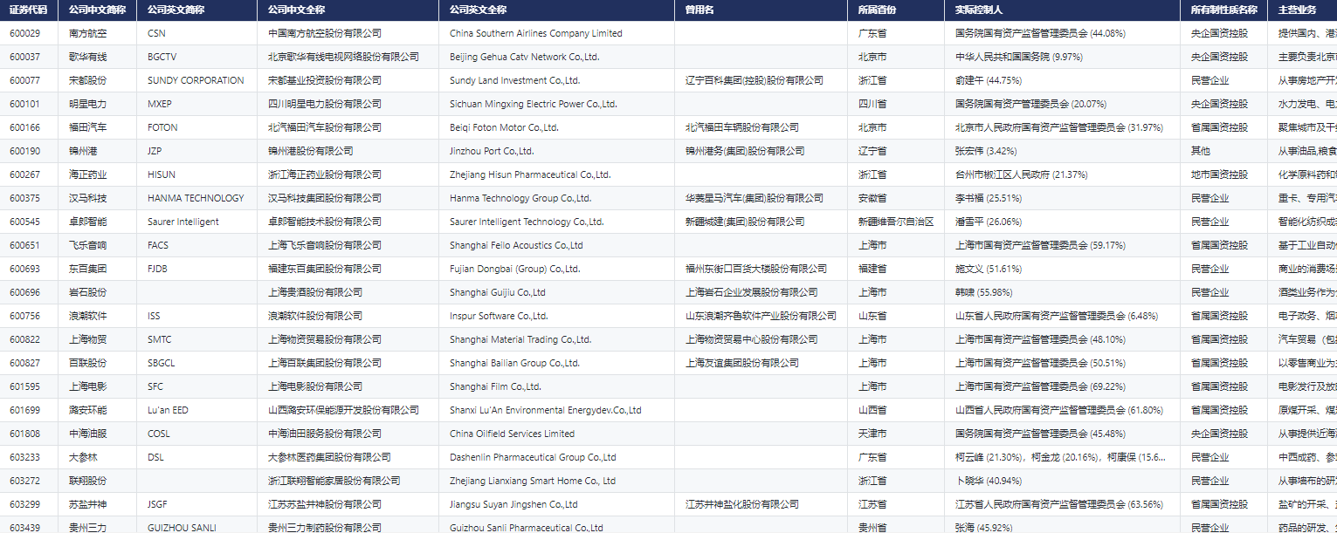Select the JSGF abbreviation cell

pyautogui.click(x=197, y=504)
